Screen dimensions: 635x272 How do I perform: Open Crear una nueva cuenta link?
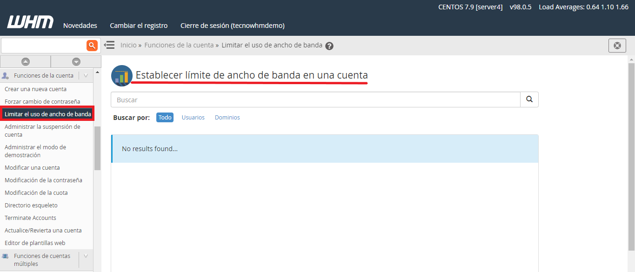click(x=35, y=89)
